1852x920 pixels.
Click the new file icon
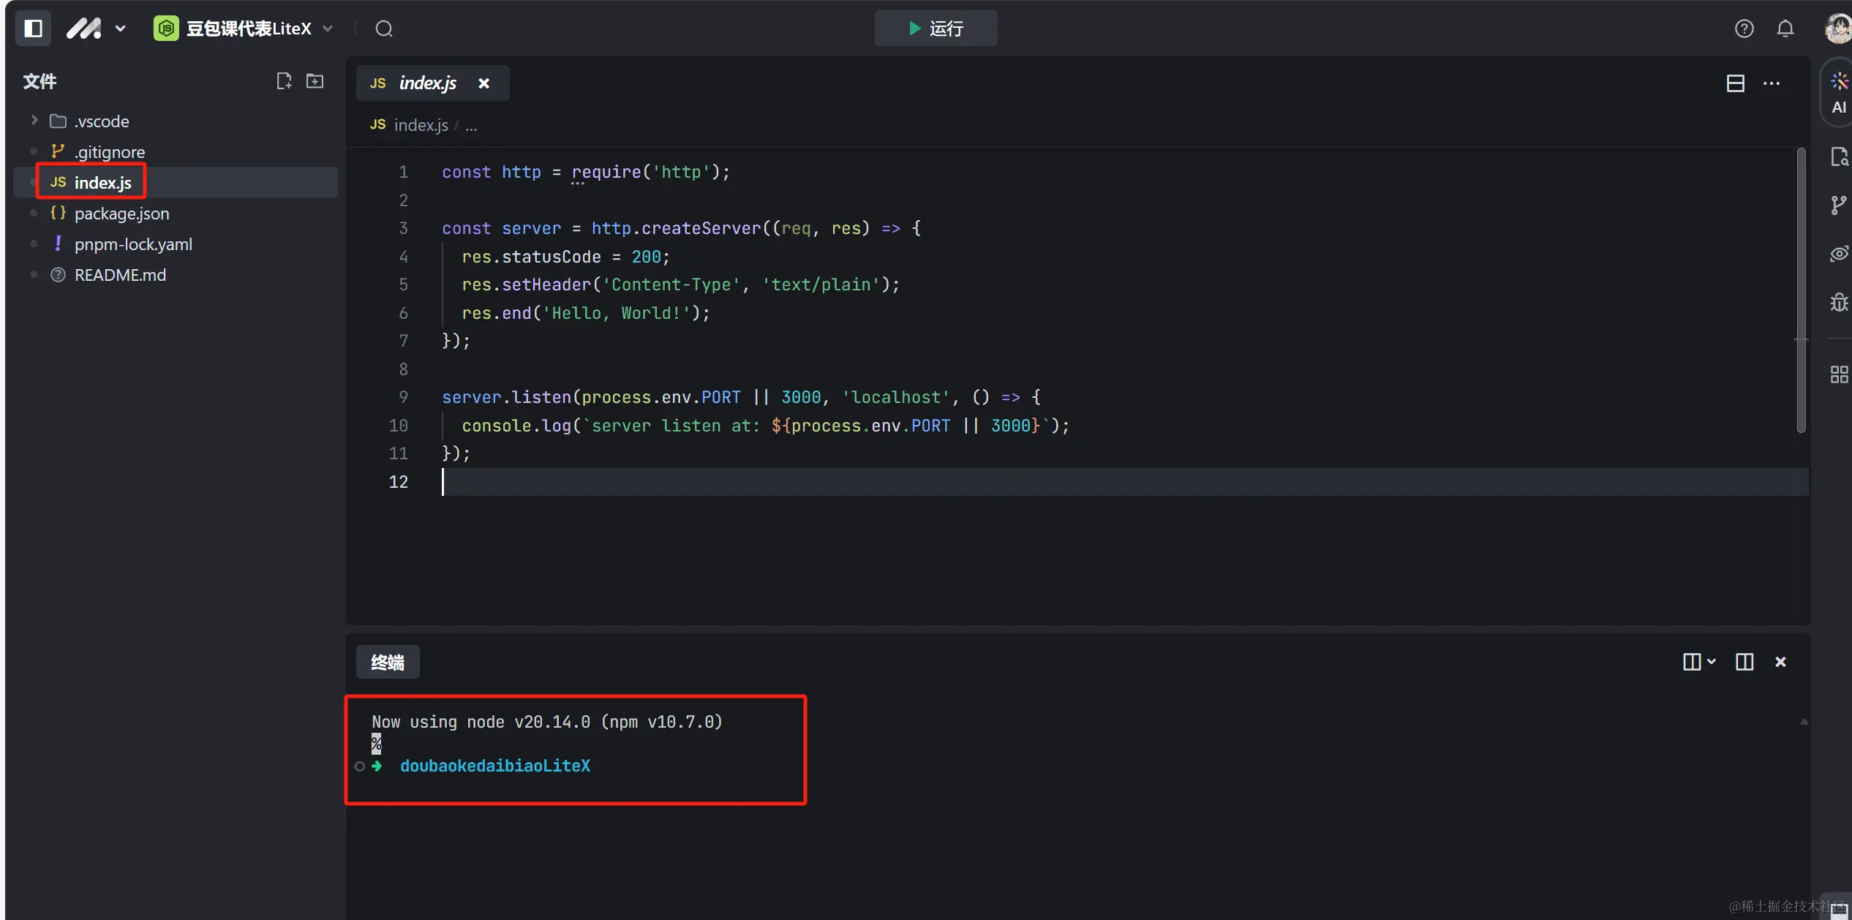tap(284, 81)
